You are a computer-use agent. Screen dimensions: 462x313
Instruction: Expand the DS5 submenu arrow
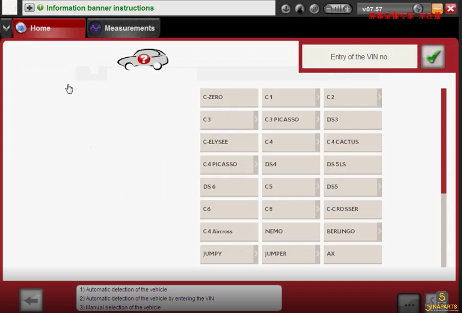pyautogui.click(x=379, y=187)
